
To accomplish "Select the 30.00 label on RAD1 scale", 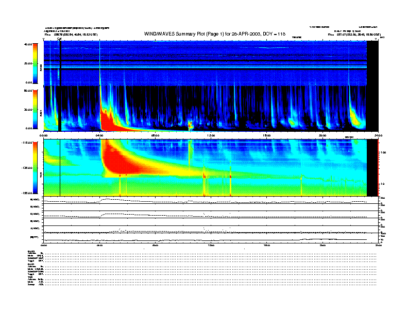I will (28, 110).
